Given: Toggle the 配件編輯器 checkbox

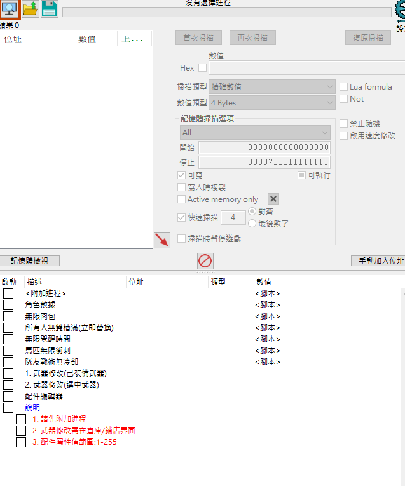Looking at the screenshot, I should point(8,396).
